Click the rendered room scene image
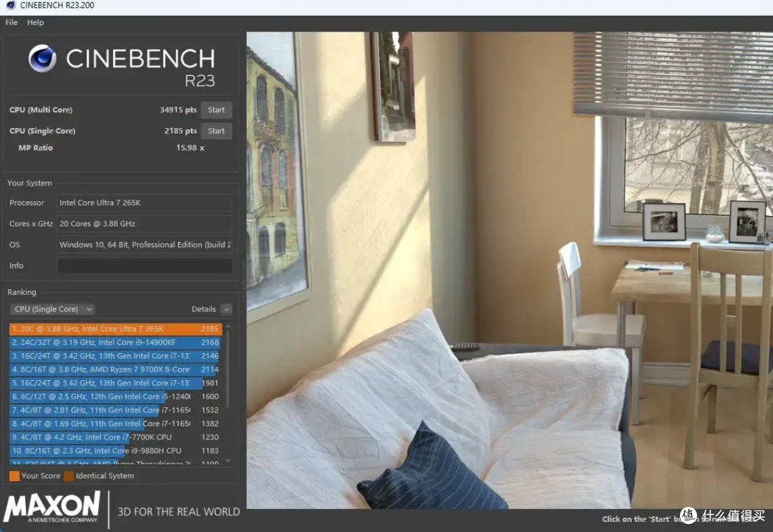This screenshot has height=532, width=773. point(510,270)
